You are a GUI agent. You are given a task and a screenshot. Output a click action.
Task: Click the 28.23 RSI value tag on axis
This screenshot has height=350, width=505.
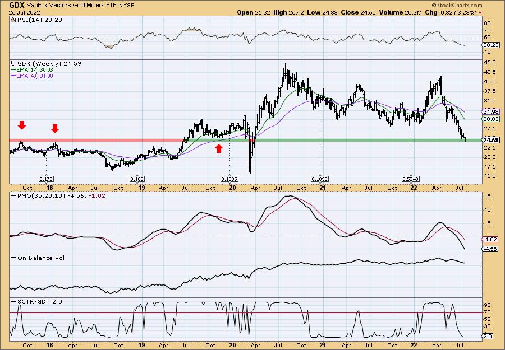[x=492, y=45]
